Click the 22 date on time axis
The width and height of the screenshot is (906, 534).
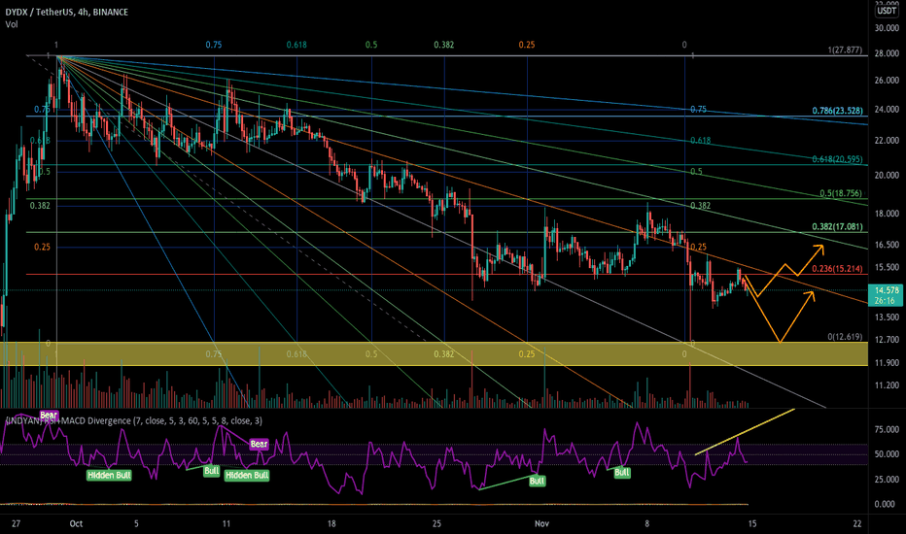click(x=856, y=523)
